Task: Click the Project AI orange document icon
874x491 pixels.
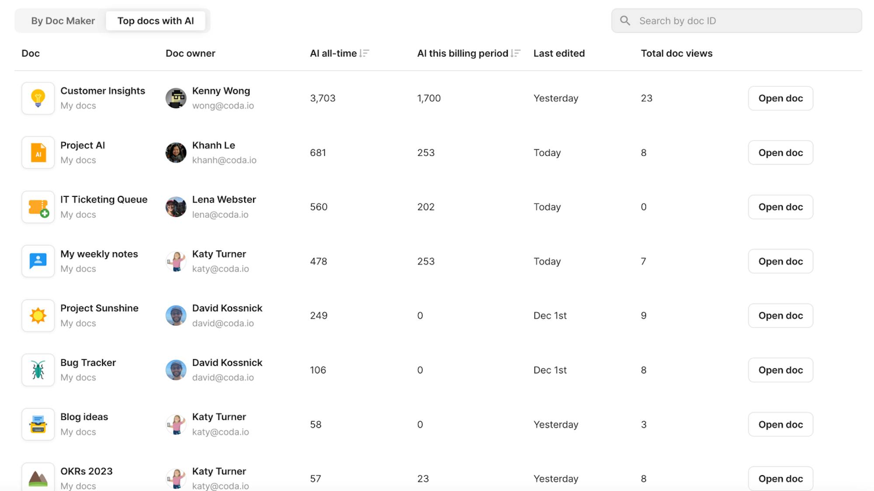Action: pyautogui.click(x=38, y=153)
